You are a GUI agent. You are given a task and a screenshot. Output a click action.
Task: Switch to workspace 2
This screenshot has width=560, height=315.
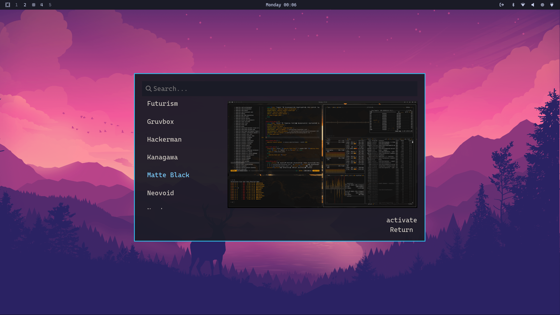tap(25, 5)
